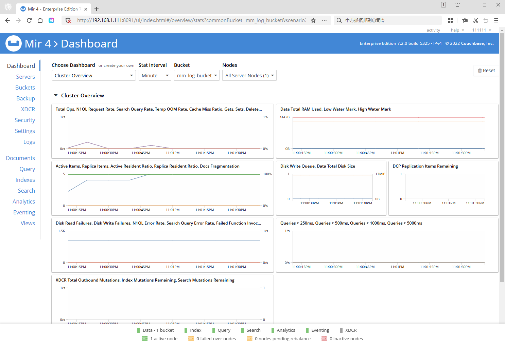Screen dimensions: 505x346
Task: Open the XDCR section in sidebar
Action: coord(28,109)
